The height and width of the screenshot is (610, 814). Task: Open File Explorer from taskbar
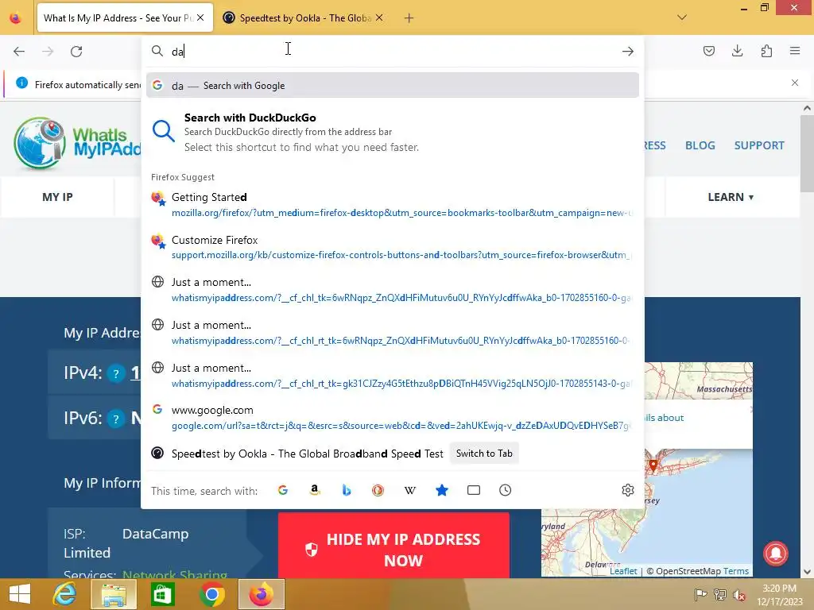coord(114,594)
